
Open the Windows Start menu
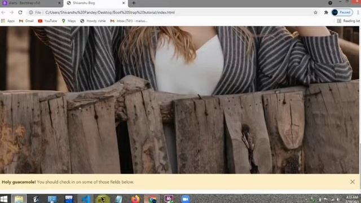[x=4, y=199]
